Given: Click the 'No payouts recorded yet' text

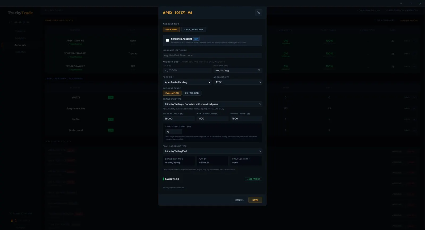Looking at the screenshot, I should (x=173, y=188).
